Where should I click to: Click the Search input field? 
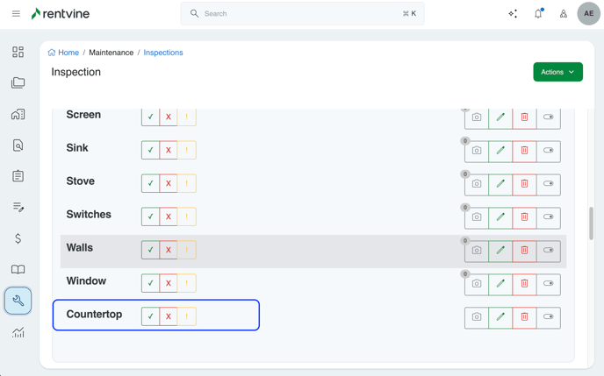click(303, 14)
